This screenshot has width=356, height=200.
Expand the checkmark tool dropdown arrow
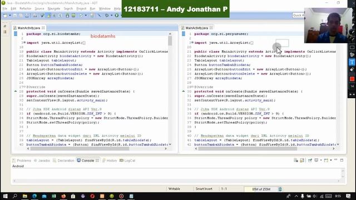point(86,16)
